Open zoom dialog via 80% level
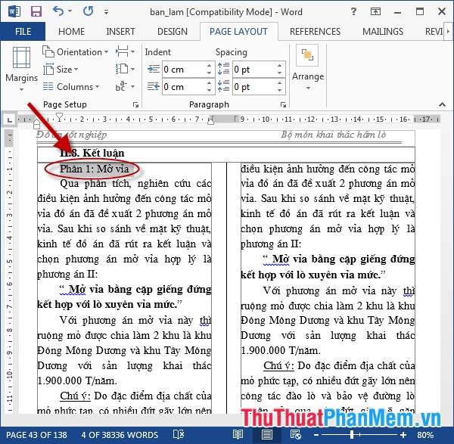The image size is (454, 444). click(425, 435)
